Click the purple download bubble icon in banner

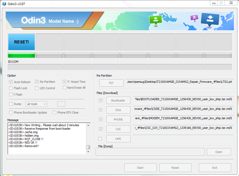point(194,18)
